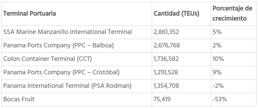Click the 2,676,768 TEUs value

[167, 45]
